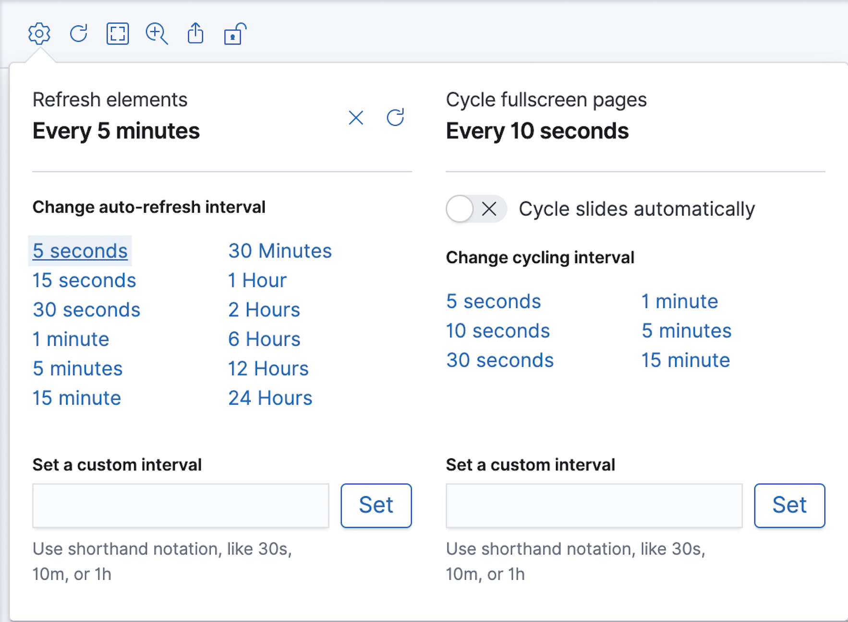
Task: Select 1 Hour auto-refresh option
Action: (257, 280)
